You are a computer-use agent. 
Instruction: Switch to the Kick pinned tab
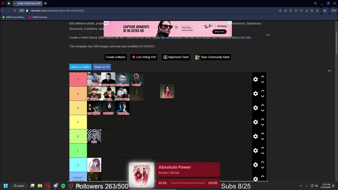click(x=9, y=3)
